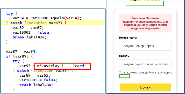Click the "Пароль" field label
The image size is (185, 94).
pos(124,56)
